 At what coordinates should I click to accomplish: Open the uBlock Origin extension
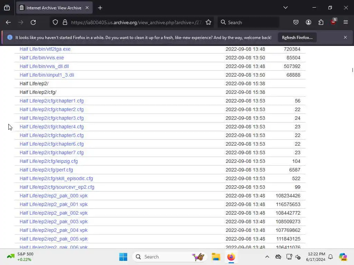tap(333, 22)
